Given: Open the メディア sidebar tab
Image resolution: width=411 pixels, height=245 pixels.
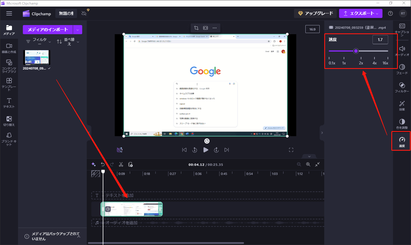Looking at the screenshot, I should pos(9,30).
